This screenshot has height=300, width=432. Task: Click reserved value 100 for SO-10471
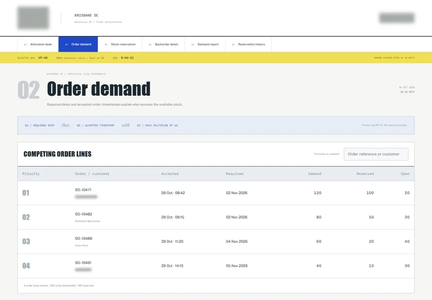click(370, 193)
